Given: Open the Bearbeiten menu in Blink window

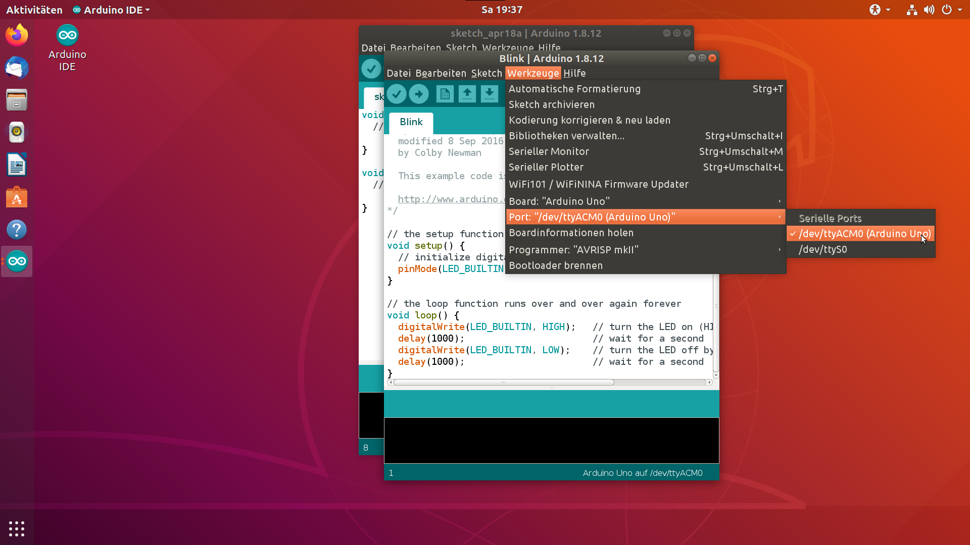Looking at the screenshot, I should tap(441, 73).
